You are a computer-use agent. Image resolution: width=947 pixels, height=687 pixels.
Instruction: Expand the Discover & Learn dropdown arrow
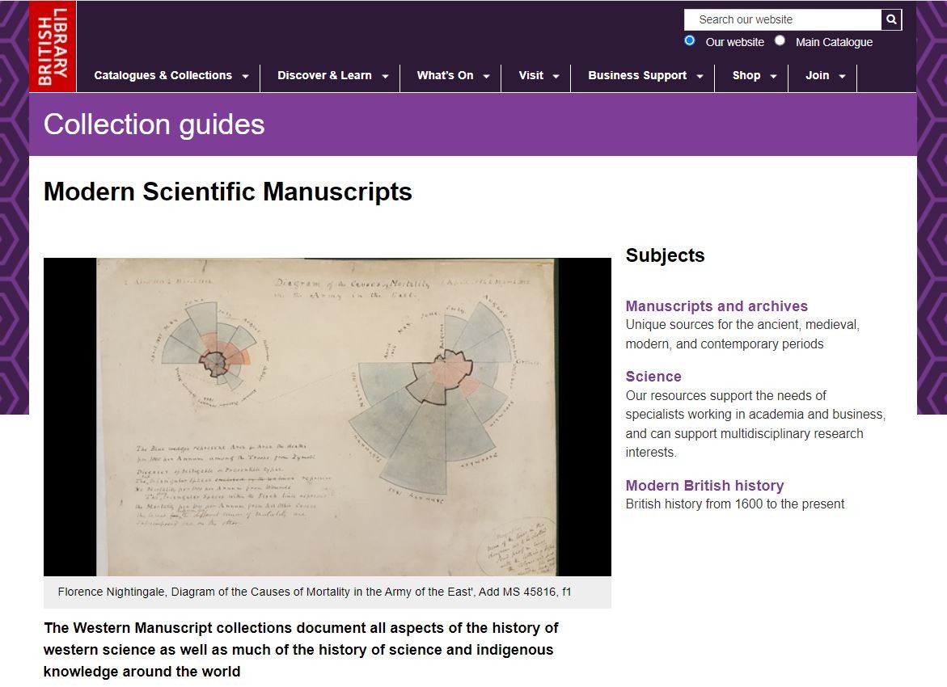click(385, 77)
